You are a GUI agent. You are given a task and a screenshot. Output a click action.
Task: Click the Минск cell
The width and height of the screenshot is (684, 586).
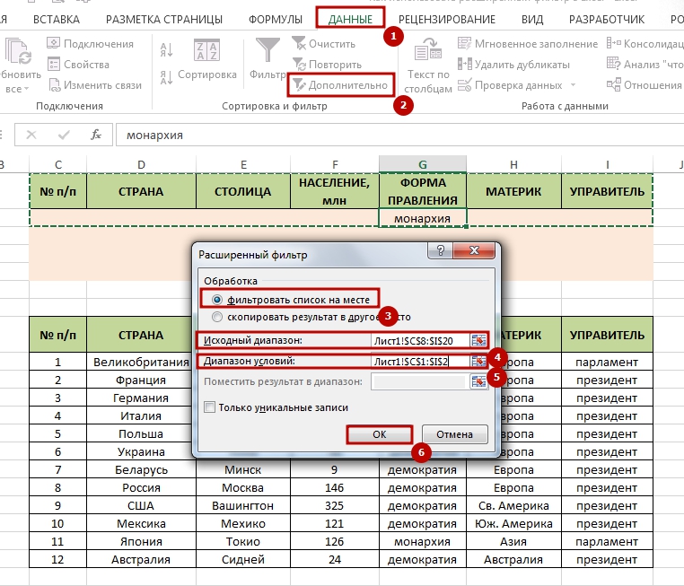[243, 469]
